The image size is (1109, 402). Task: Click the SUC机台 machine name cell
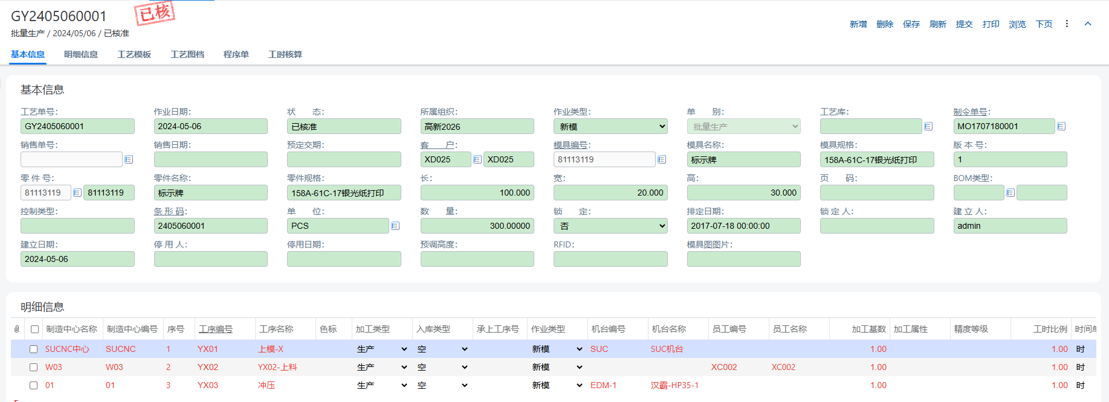click(x=667, y=349)
